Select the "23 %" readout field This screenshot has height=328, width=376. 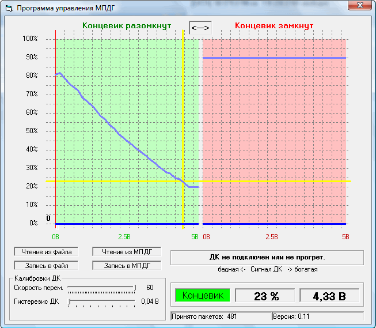(x=266, y=296)
